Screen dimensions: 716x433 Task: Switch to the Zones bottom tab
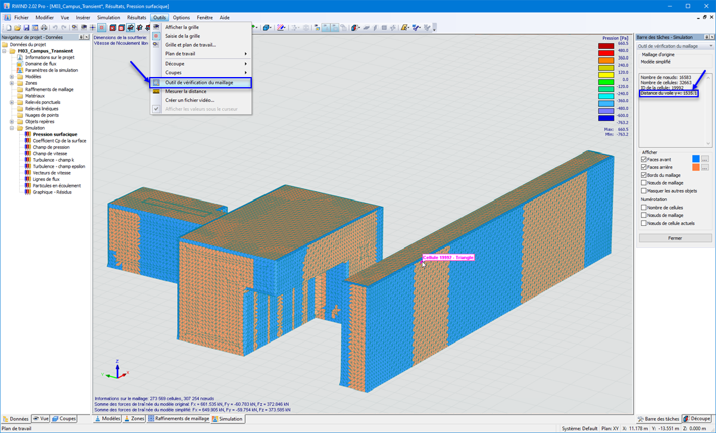click(134, 419)
